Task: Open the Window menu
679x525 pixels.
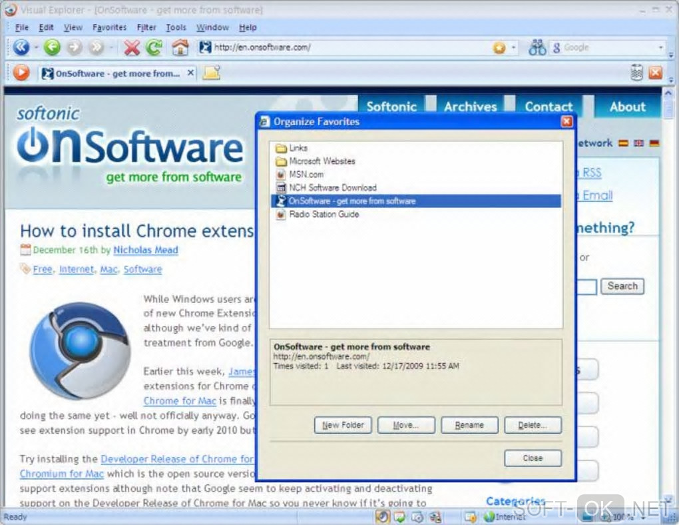Action: pos(212,27)
